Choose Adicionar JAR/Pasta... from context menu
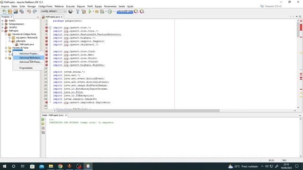 tap(29, 62)
